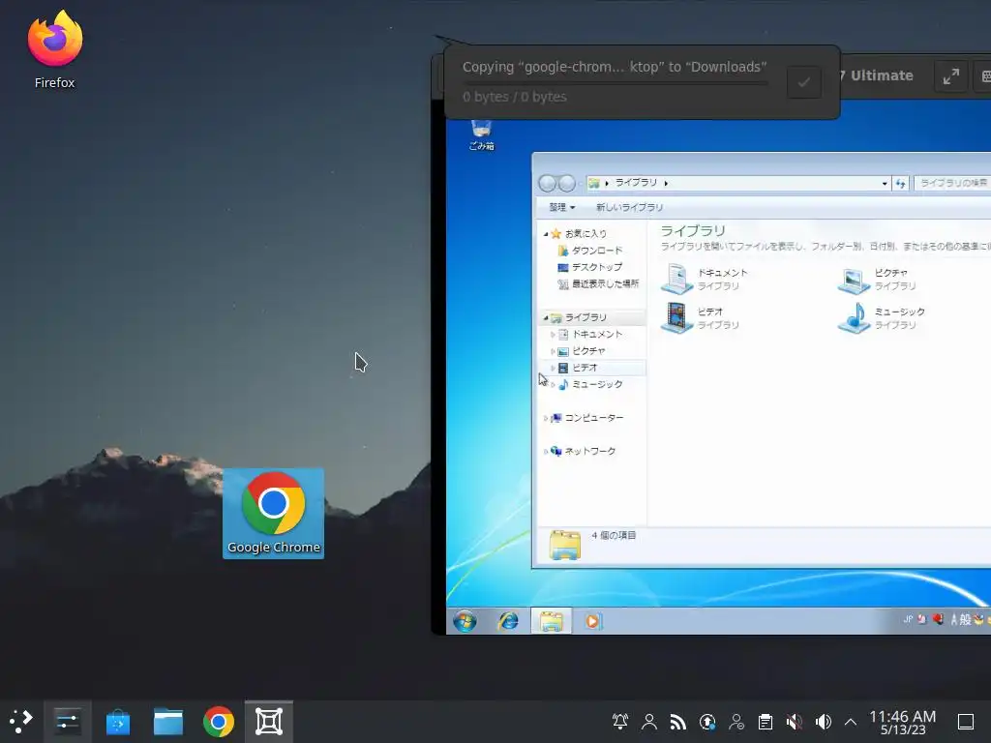Click the user-with-minus status tray icon
Image resolution: width=991 pixels, height=743 pixels.
[x=736, y=722]
